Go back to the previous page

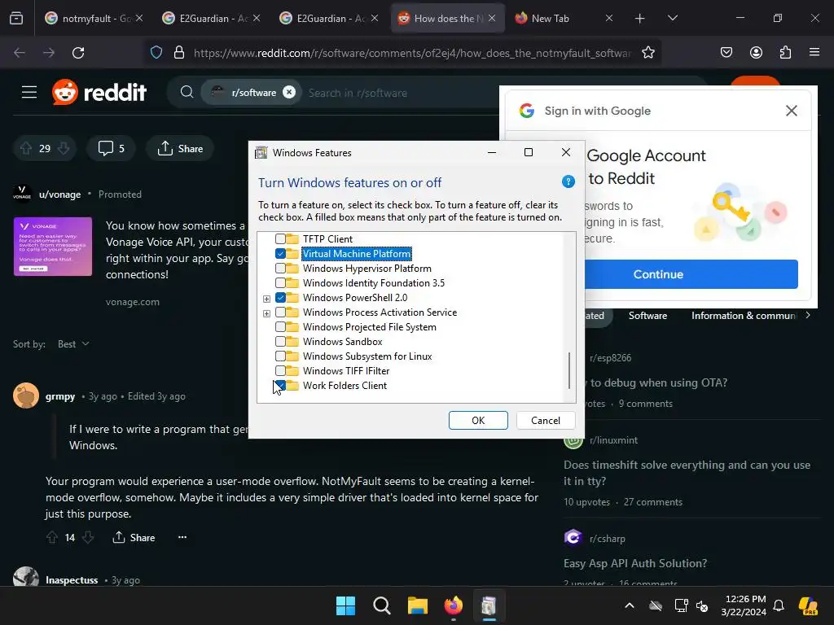point(20,53)
